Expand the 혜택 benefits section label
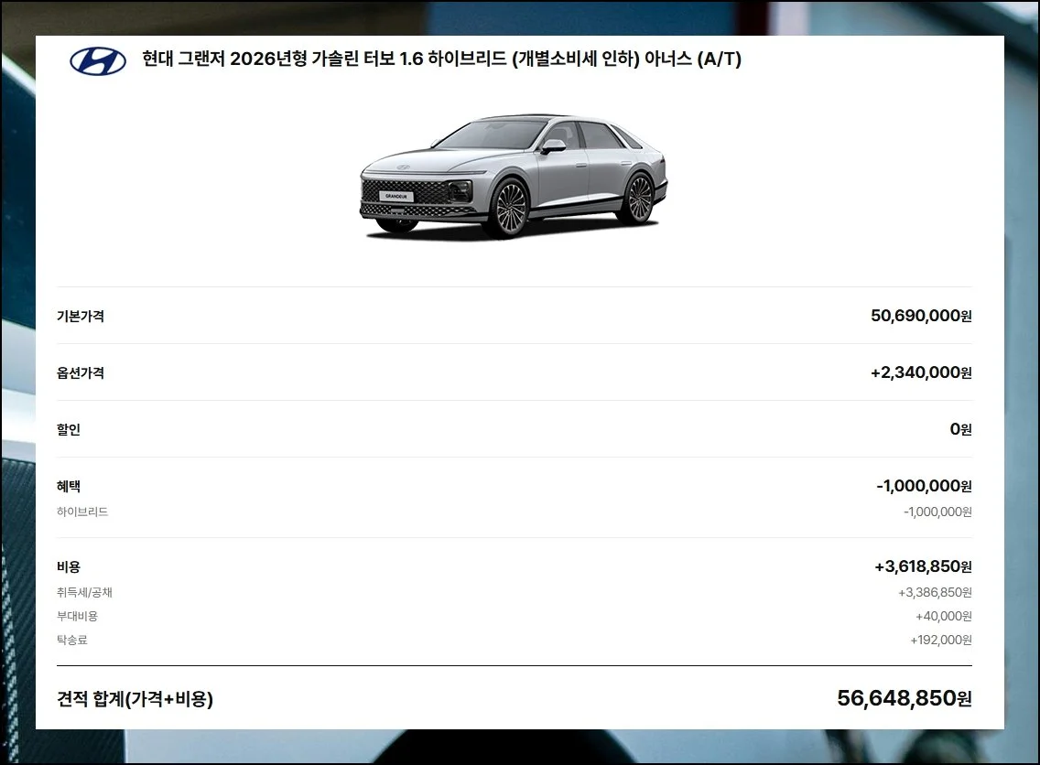 69,487
